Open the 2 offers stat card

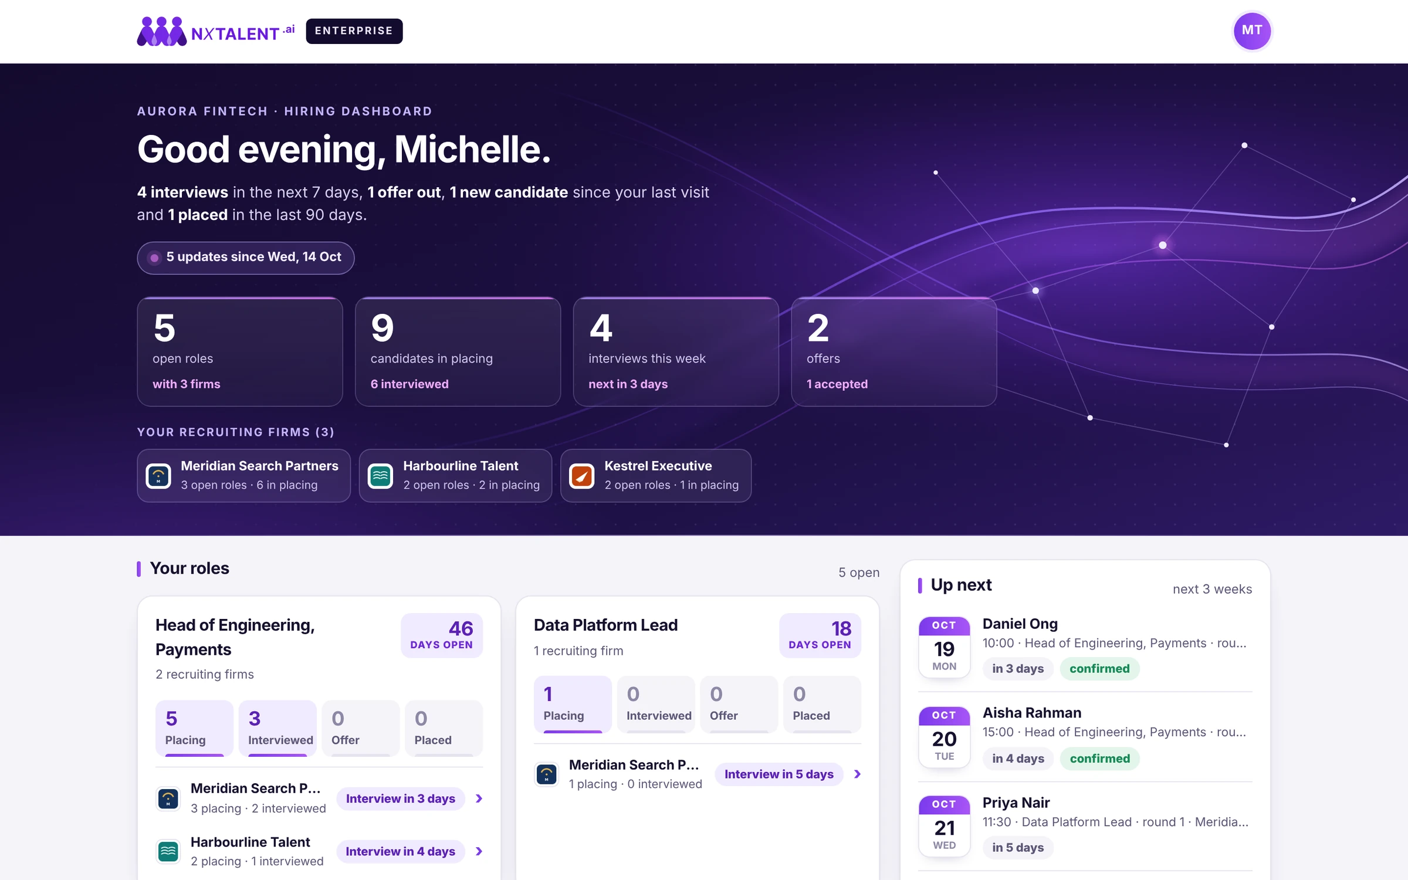point(894,351)
